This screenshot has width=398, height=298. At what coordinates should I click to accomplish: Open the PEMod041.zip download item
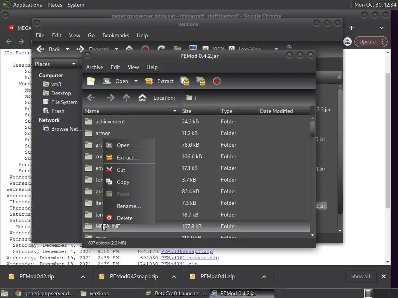pos(217,276)
